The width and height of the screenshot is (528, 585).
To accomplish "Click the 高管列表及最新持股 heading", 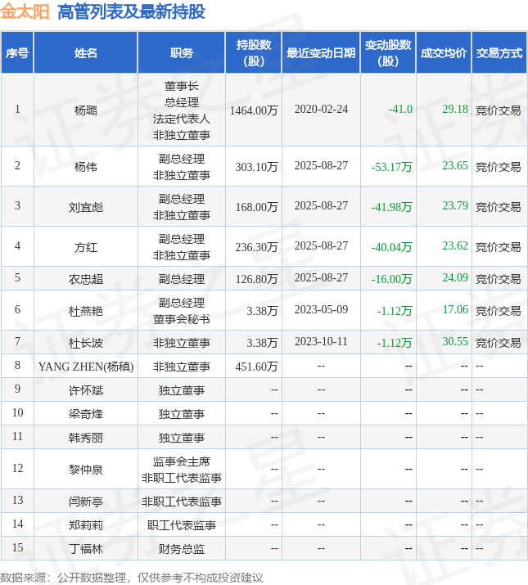I will [131, 12].
